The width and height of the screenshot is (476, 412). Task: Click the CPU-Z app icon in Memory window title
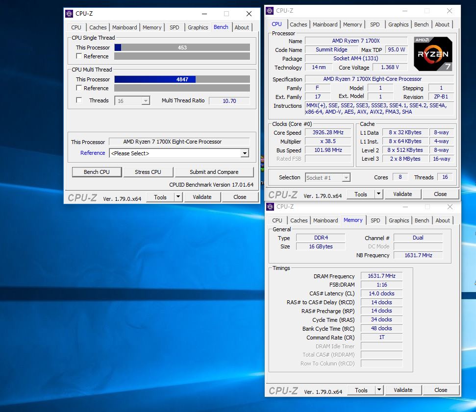click(x=270, y=207)
